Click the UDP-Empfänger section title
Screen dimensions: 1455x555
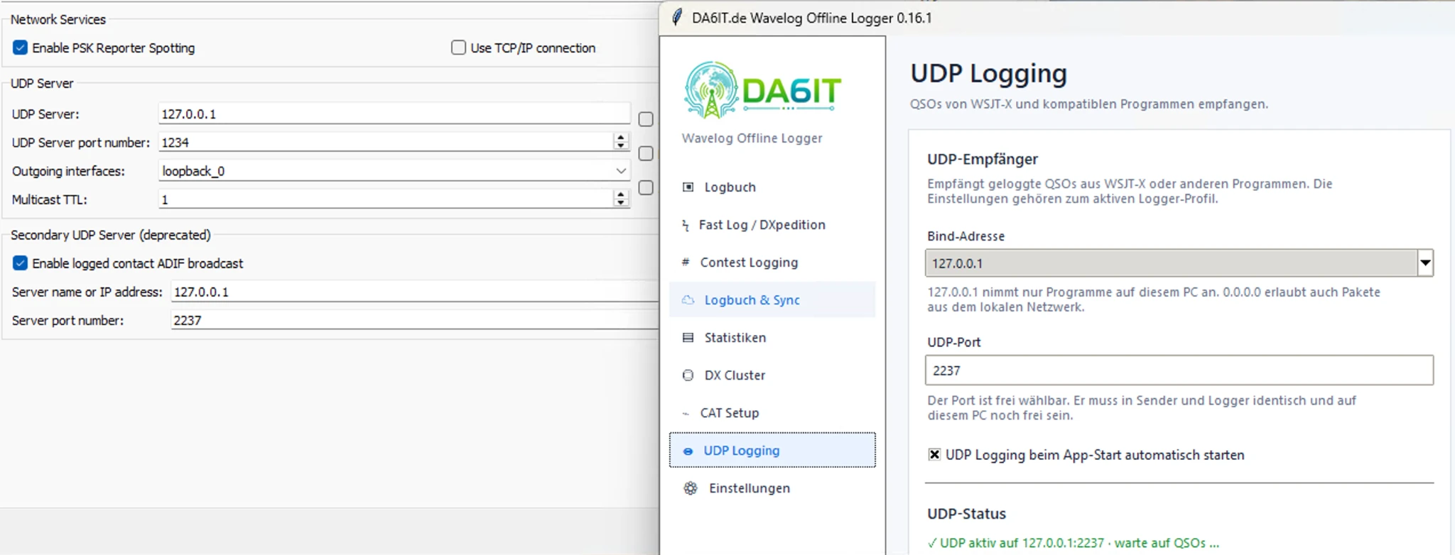point(983,159)
